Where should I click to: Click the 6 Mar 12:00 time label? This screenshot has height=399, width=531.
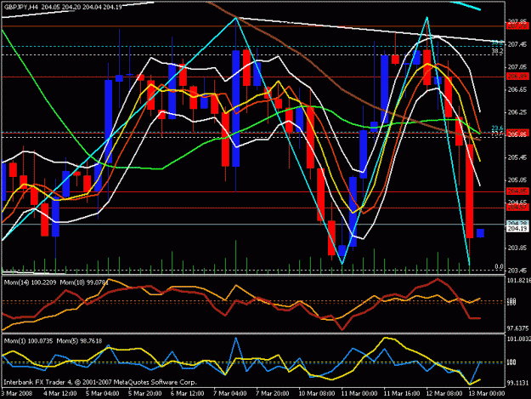coord(188,394)
